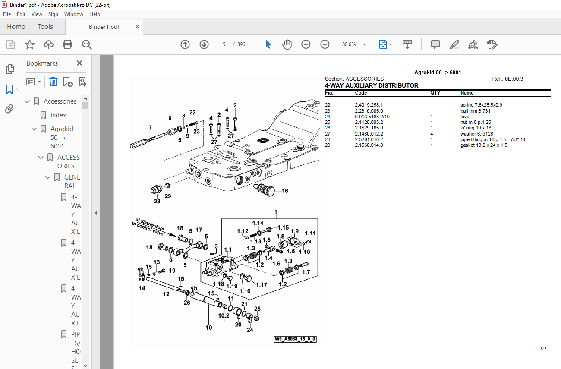Screen dimensions: 561x369
Task: Open the View menu
Action: (x=37, y=14)
